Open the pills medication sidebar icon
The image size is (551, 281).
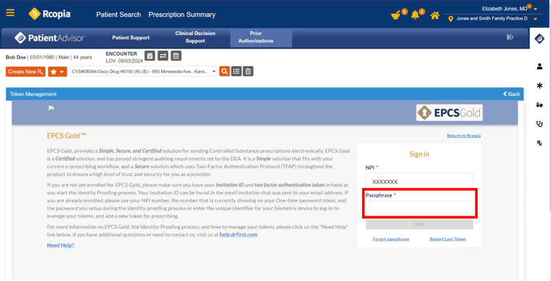pos(539,105)
